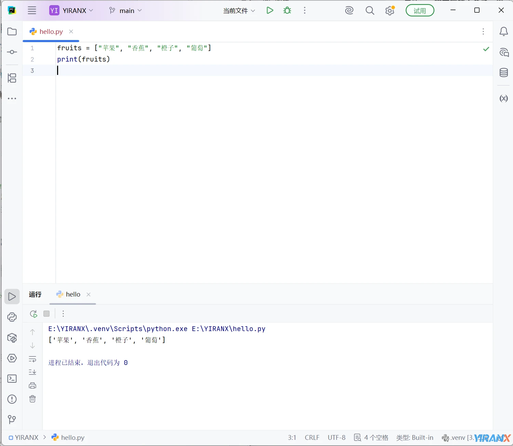Clear all console output trash icon
The image size is (513, 446).
tap(32, 399)
